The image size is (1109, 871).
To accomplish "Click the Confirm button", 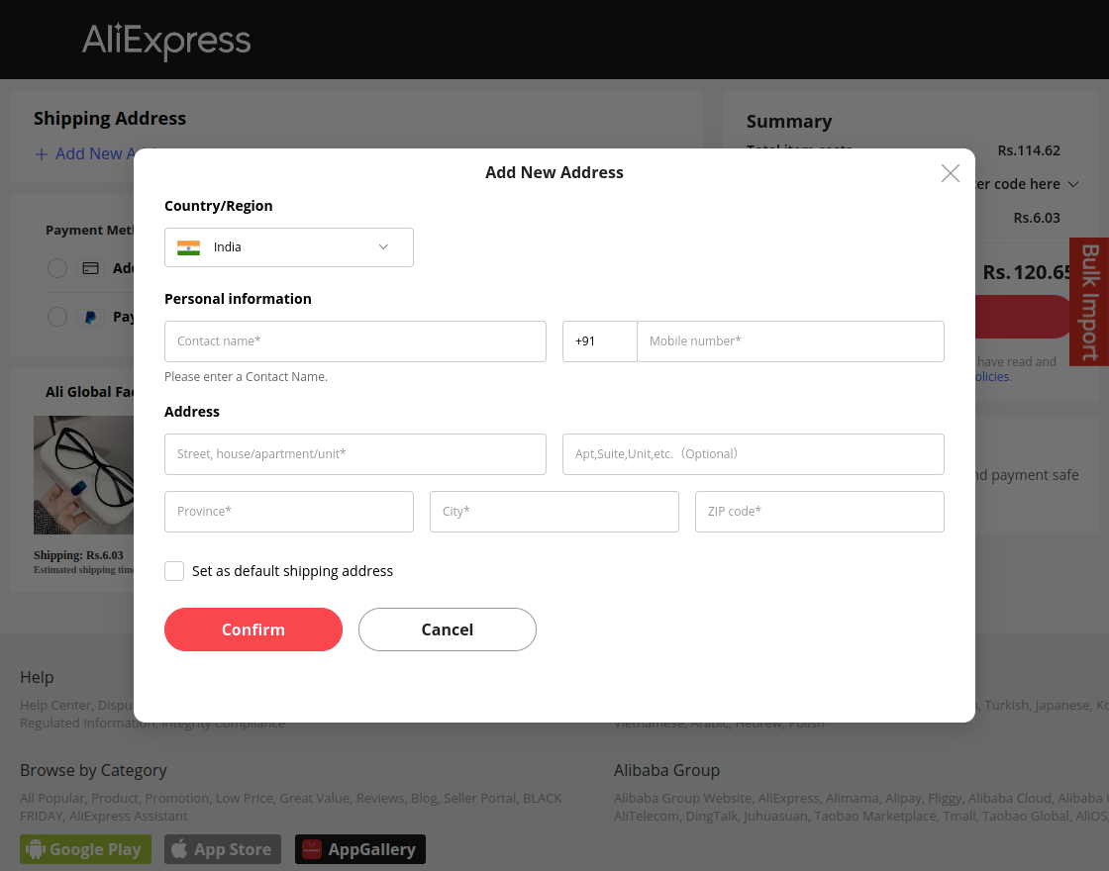I will [252, 629].
